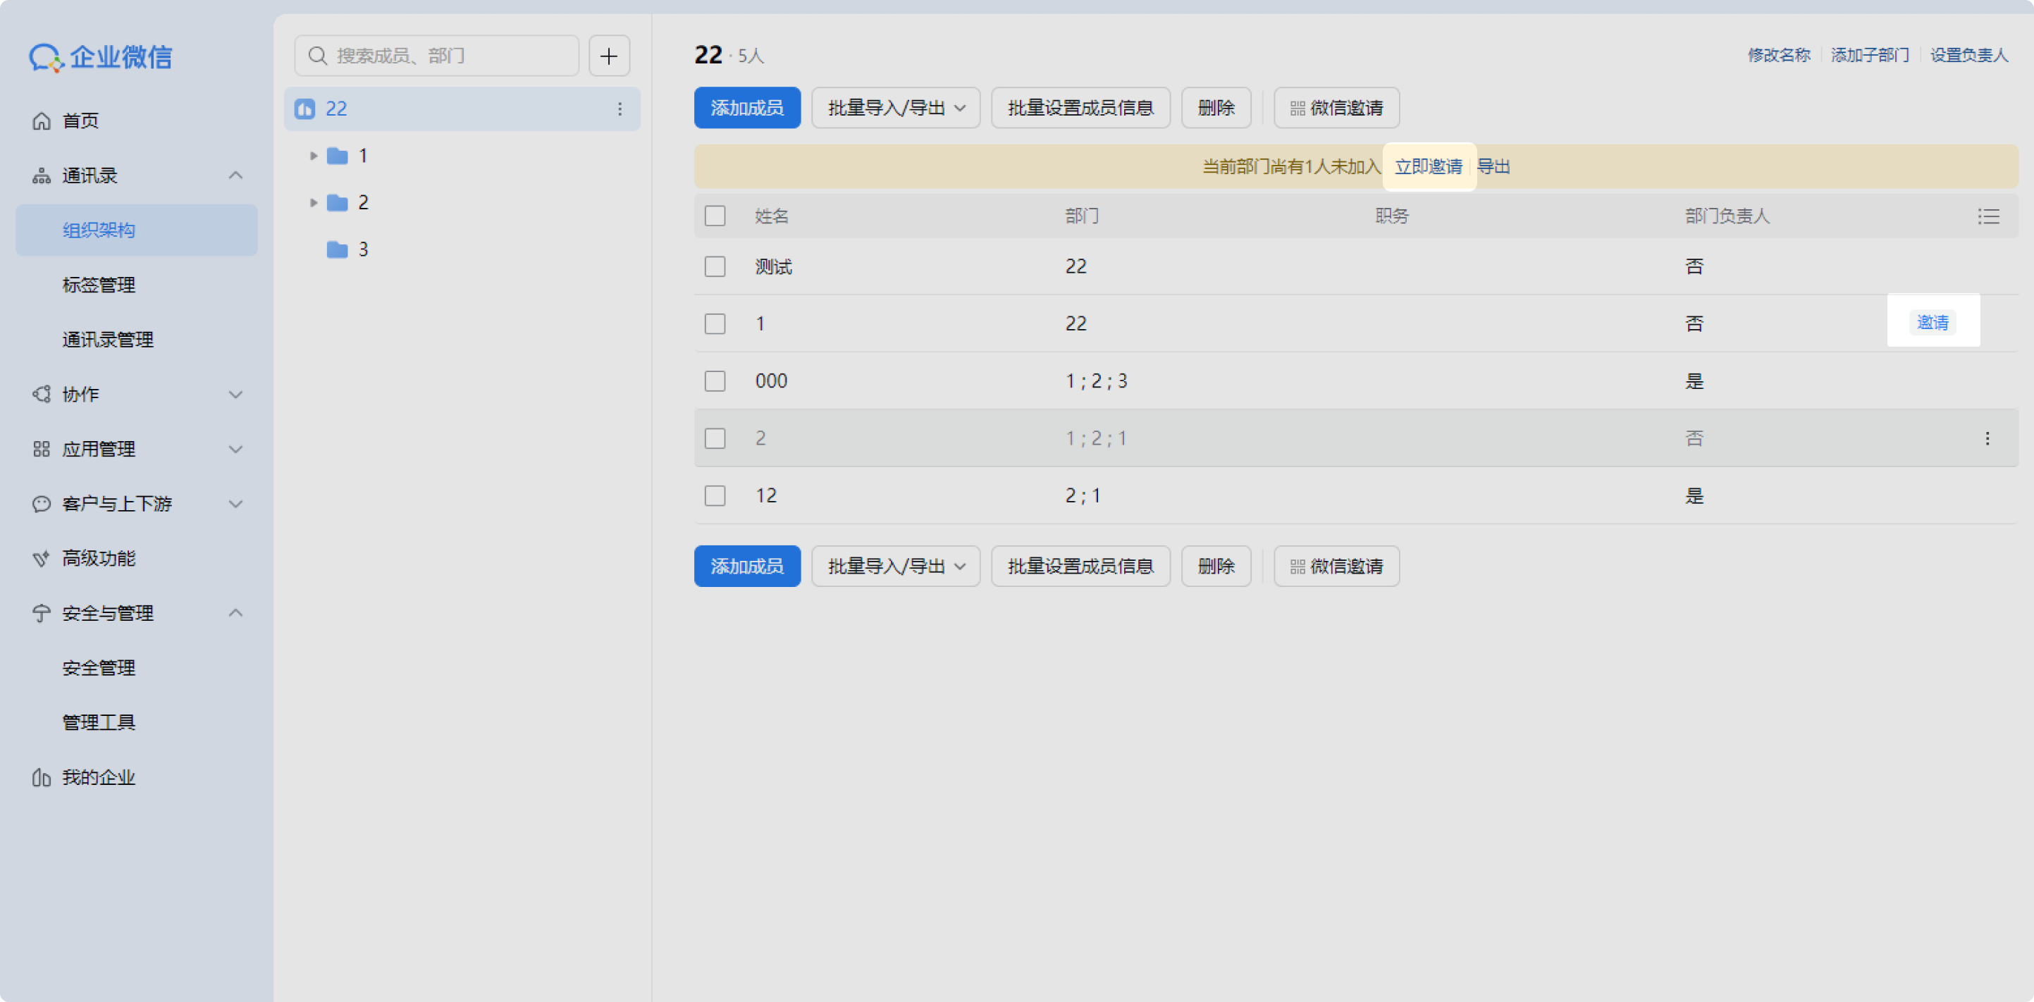
Task: Click the 部门负责人 column header
Action: point(1727,216)
